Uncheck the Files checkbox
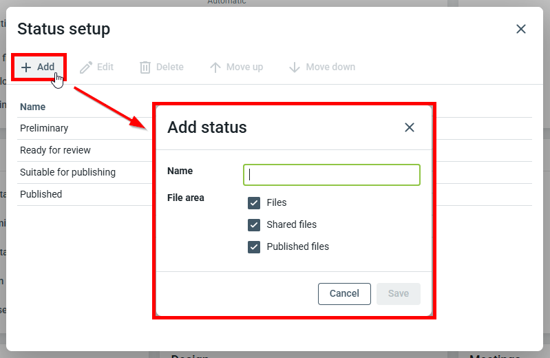The height and width of the screenshot is (358, 550). click(x=254, y=202)
